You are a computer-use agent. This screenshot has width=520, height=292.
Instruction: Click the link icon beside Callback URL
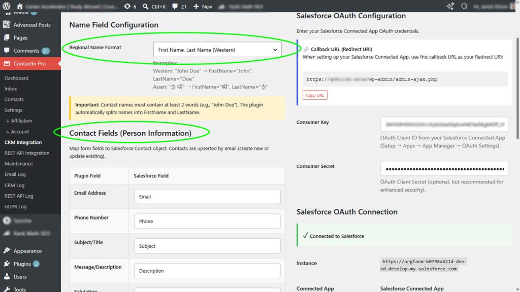306,49
